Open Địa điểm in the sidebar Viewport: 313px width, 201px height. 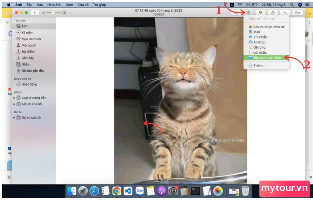point(34,52)
